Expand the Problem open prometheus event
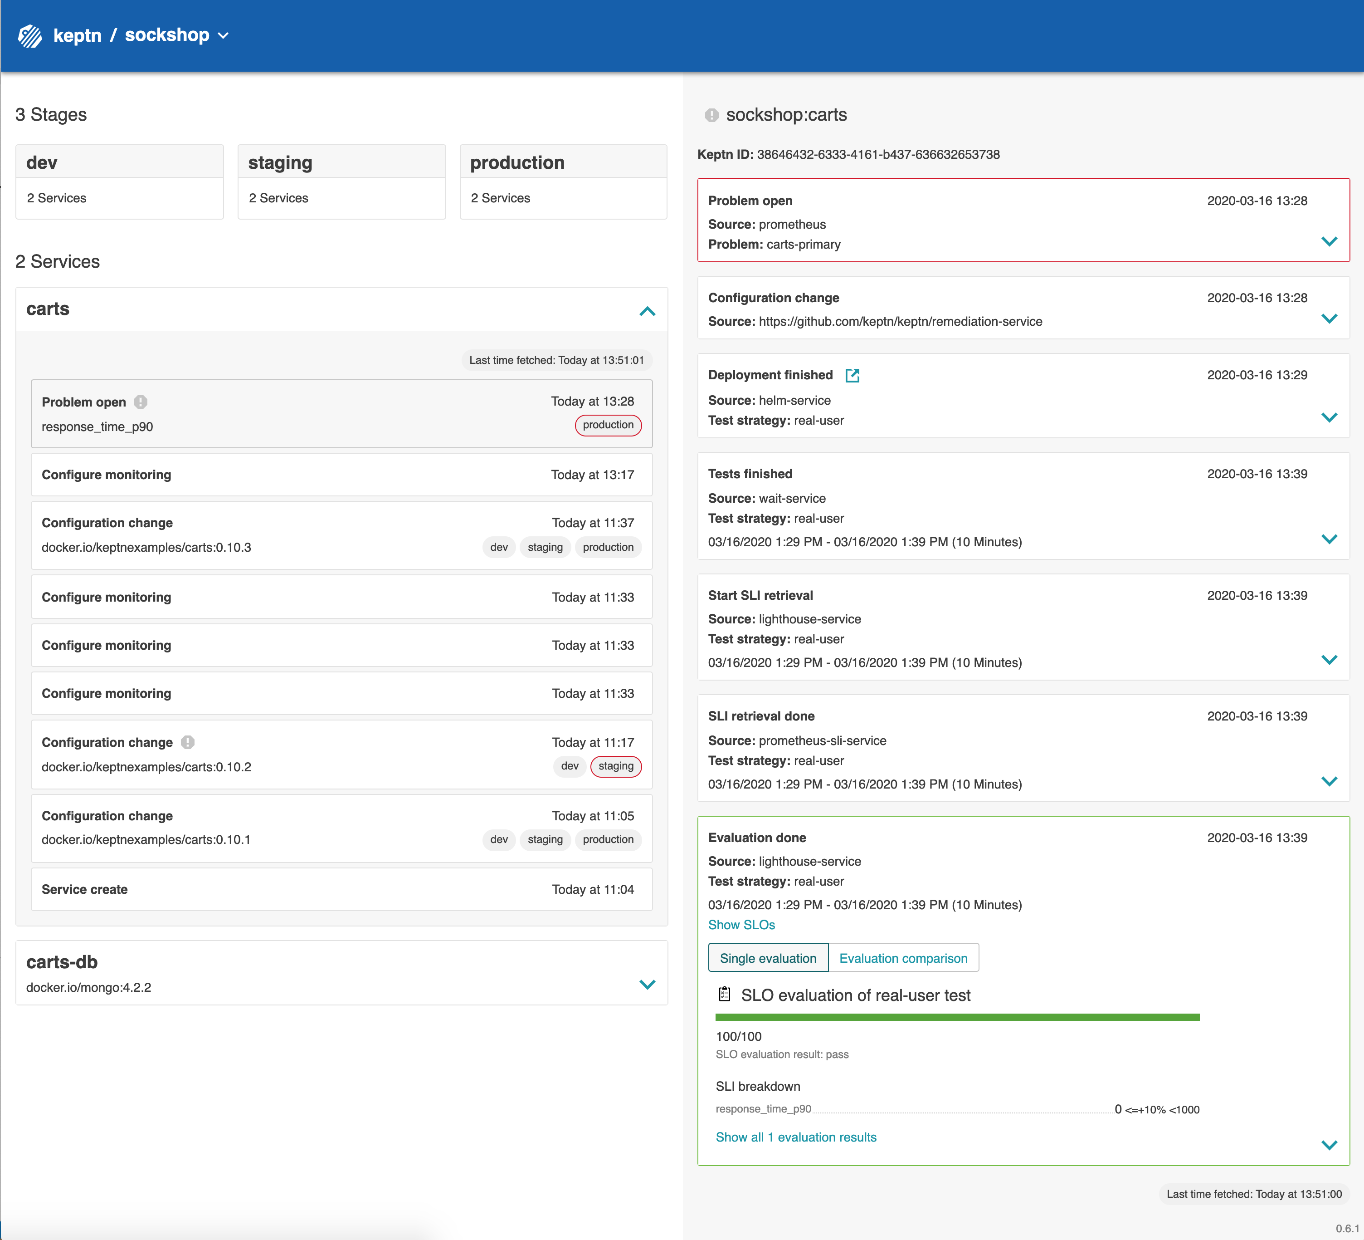 1330,242
